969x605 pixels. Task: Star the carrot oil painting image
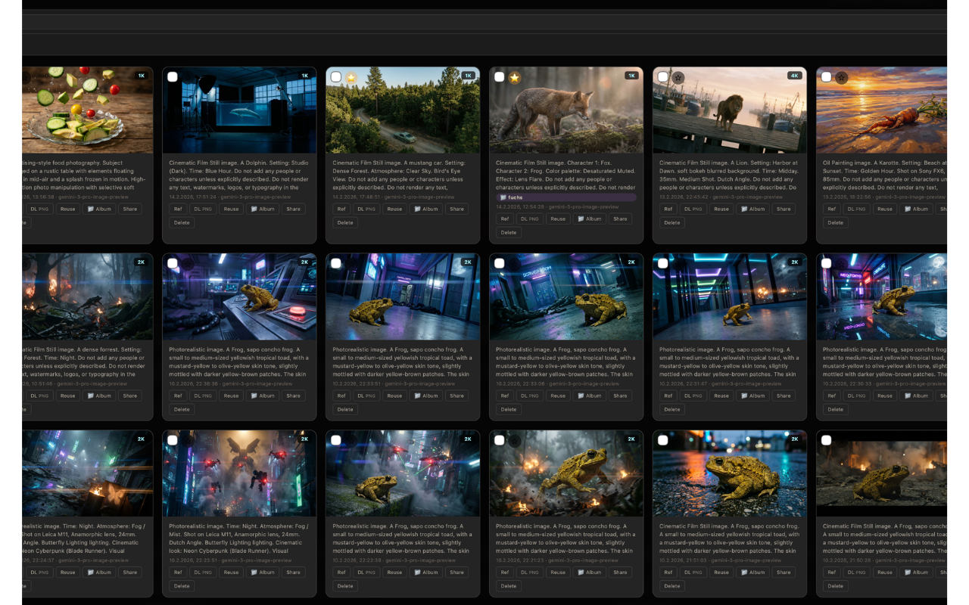click(x=842, y=77)
